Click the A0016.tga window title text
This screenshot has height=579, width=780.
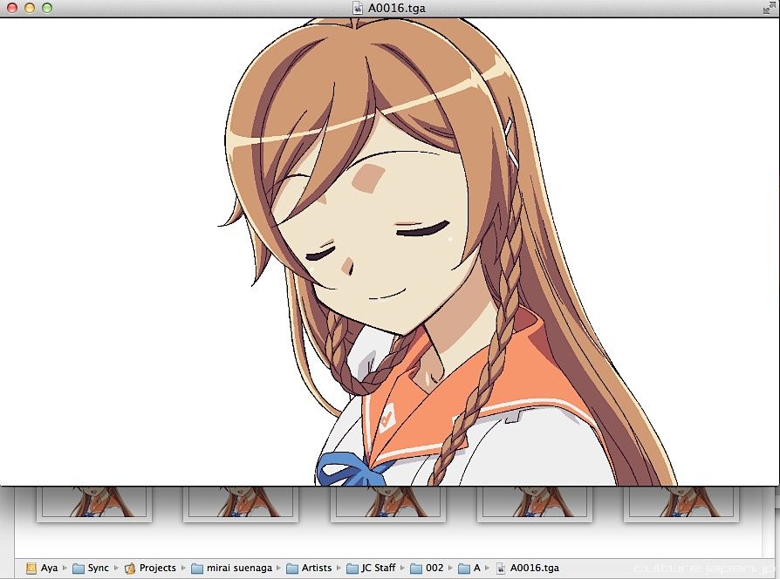coord(397,8)
